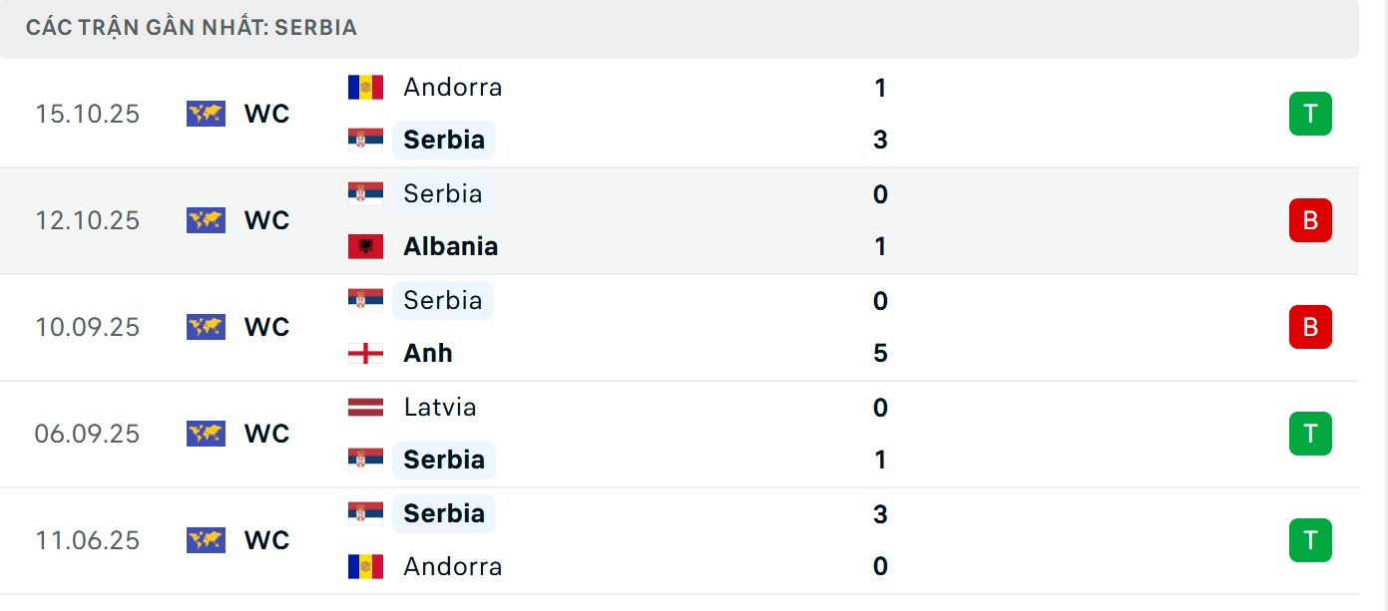Click the Anh team name

point(425,353)
